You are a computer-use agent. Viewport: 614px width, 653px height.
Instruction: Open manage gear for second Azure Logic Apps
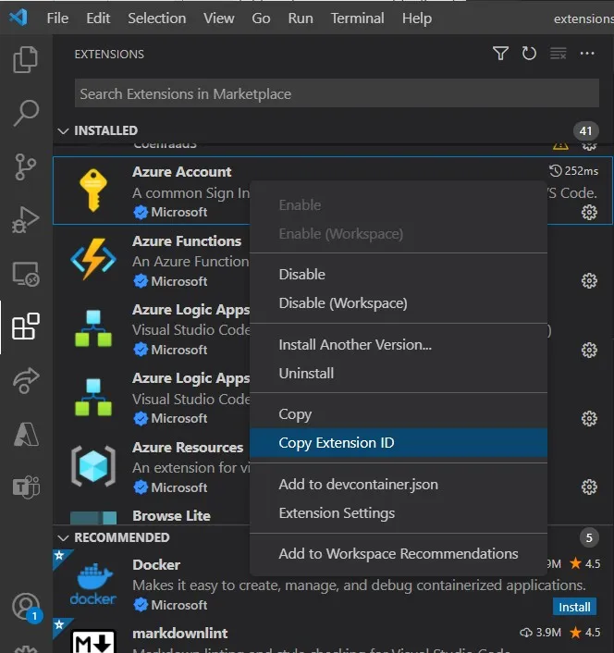[x=589, y=418]
